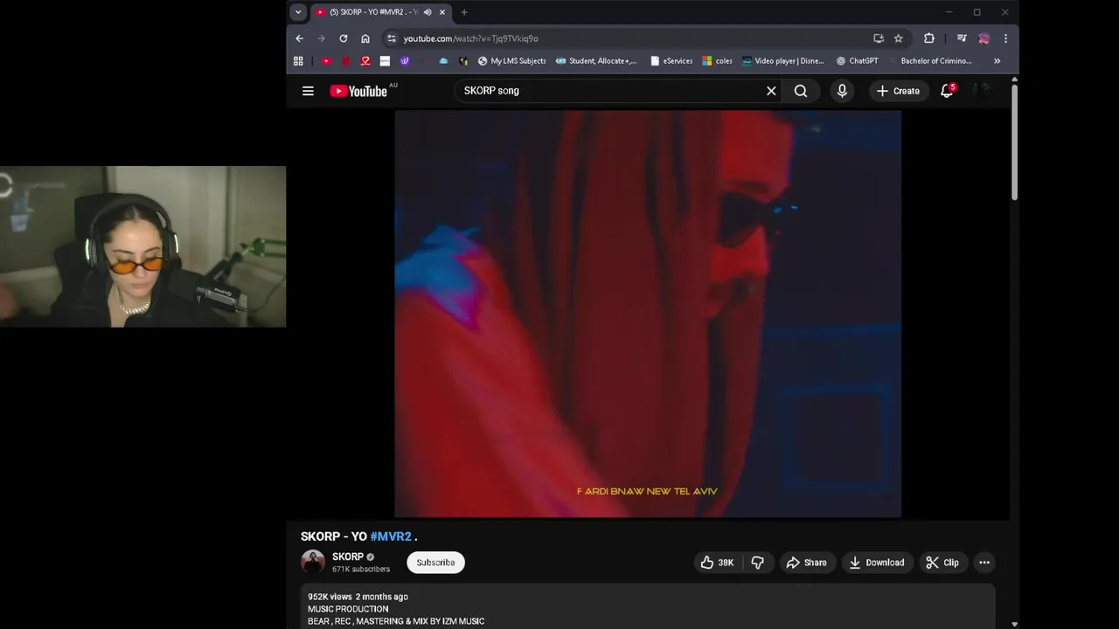1119x629 pixels.
Task: Open a new browser tab
Action: pyautogui.click(x=464, y=12)
